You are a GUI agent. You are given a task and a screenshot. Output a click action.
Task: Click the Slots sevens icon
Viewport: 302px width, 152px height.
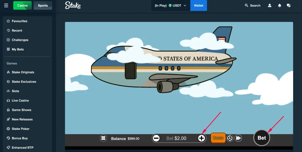[8, 91]
